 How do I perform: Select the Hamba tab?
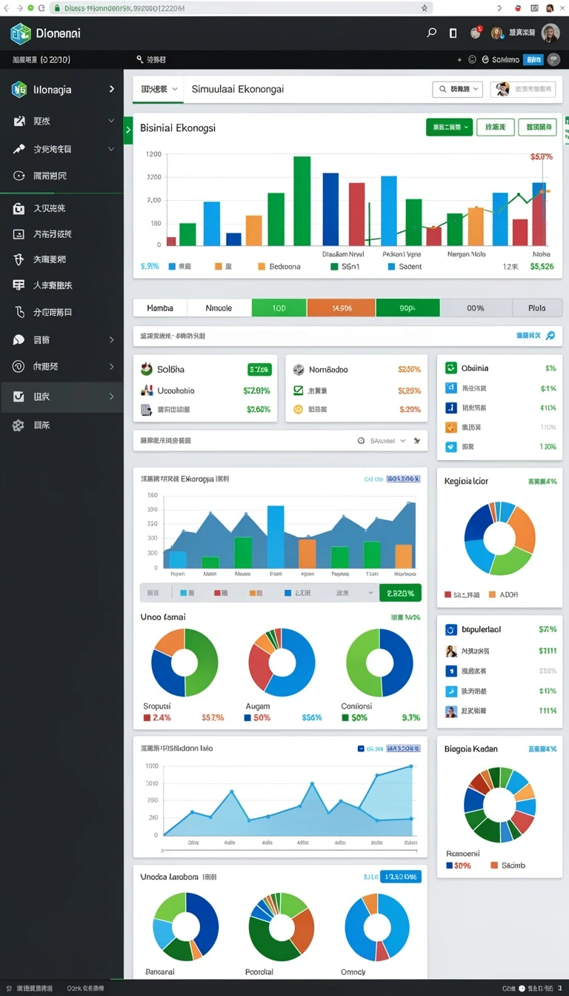coord(160,308)
